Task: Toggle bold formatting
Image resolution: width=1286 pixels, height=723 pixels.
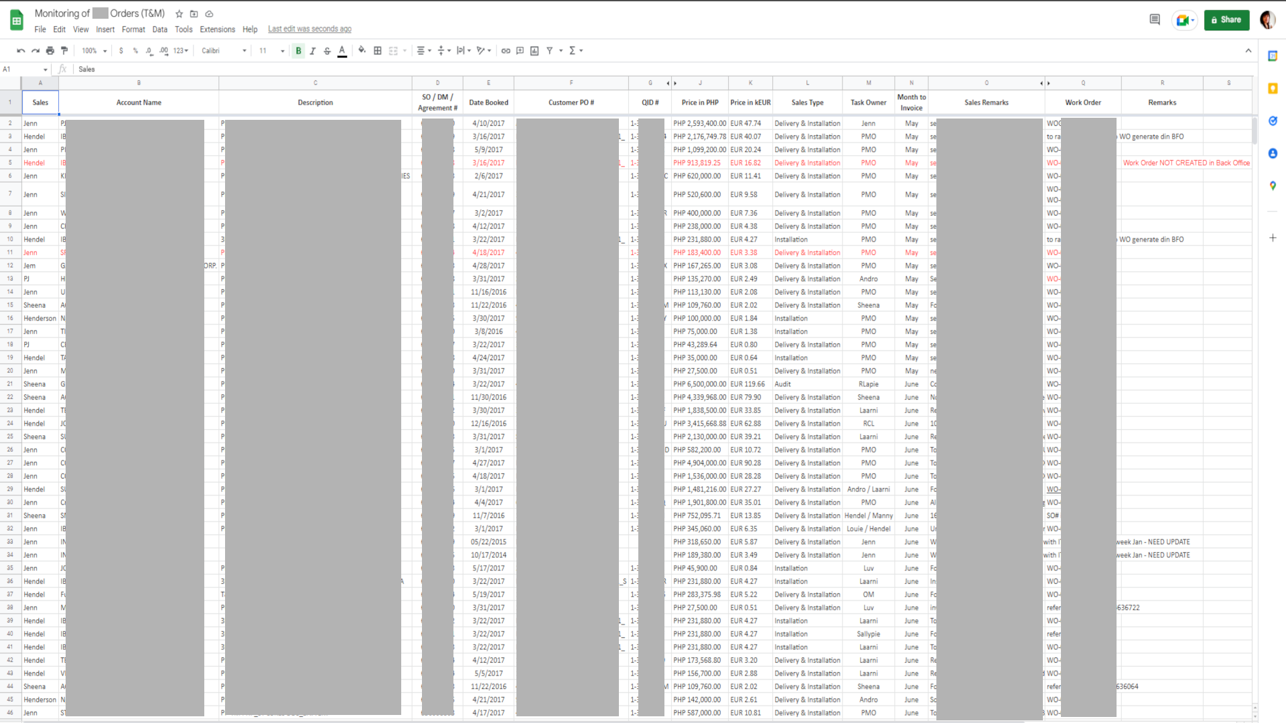Action: point(299,51)
